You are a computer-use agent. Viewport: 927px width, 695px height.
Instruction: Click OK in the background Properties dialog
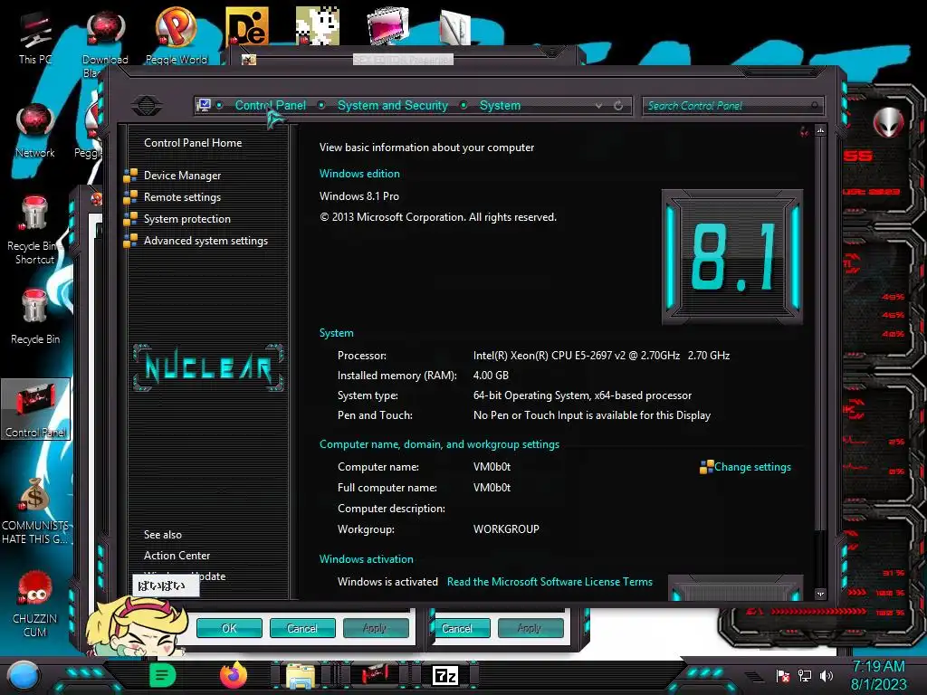(229, 628)
